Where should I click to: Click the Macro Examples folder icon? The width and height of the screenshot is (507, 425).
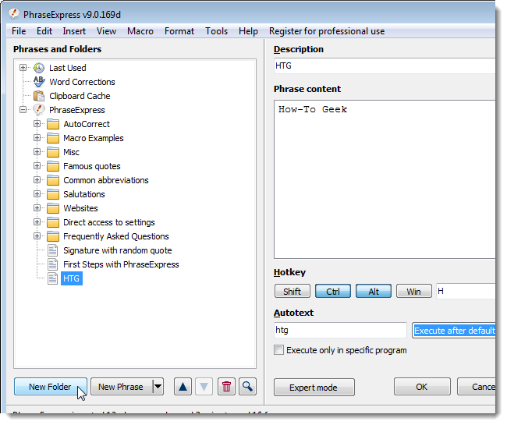click(53, 138)
